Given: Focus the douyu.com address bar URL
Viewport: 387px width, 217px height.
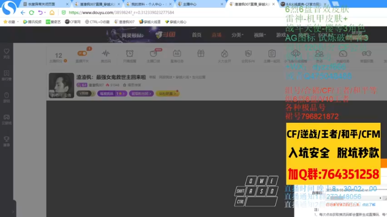Looking at the screenshot, I should (x=121, y=13).
